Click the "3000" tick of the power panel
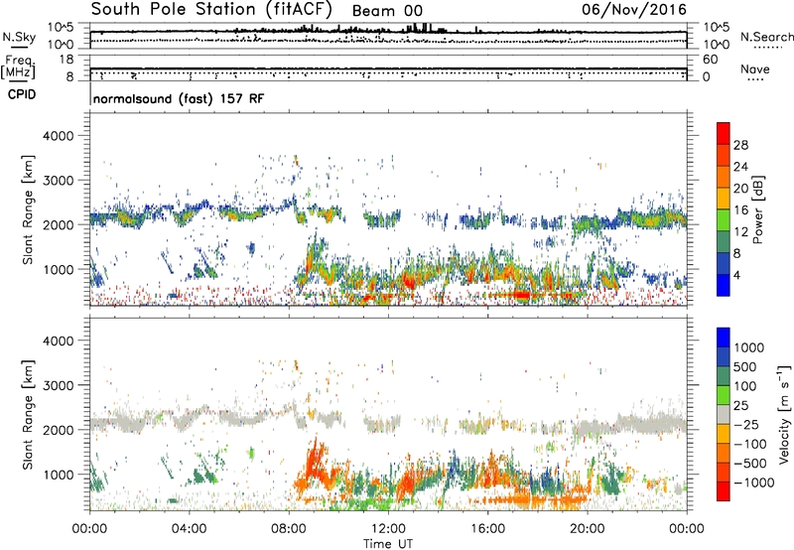Screen dimensions: 794x550 pyautogui.click(x=59, y=181)
